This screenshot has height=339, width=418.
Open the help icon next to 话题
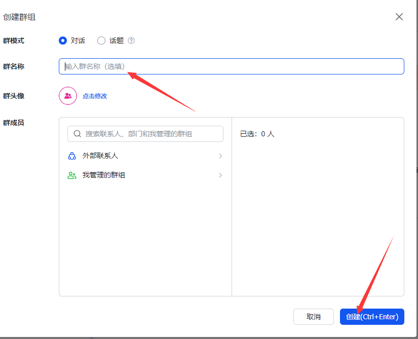[x=131, y=41]
